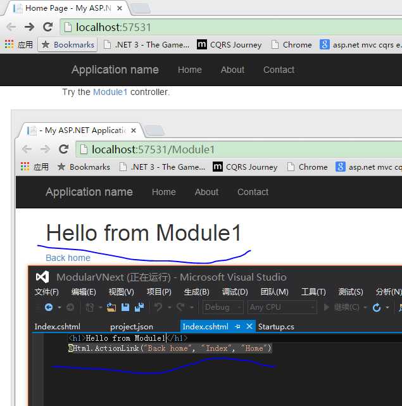Close the My ASP.NET Application tab
The width and height of the screenshot is (402, 406).
click(x=134, y=130)
